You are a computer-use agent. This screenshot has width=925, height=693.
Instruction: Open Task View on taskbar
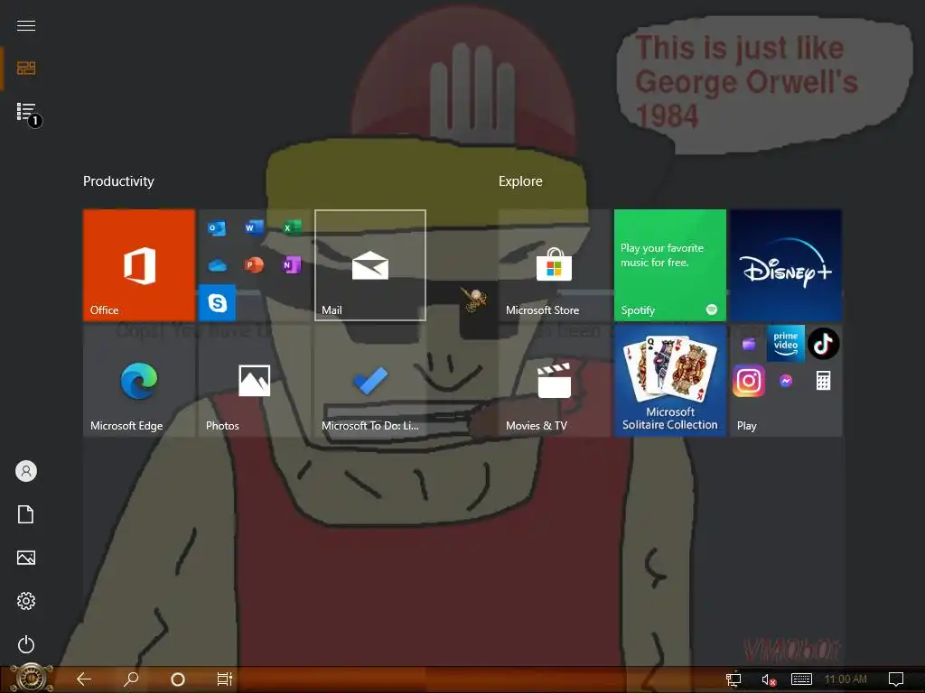(225, 679)
